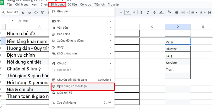Select column C header

pyautogui.click(x=152, y=27)
